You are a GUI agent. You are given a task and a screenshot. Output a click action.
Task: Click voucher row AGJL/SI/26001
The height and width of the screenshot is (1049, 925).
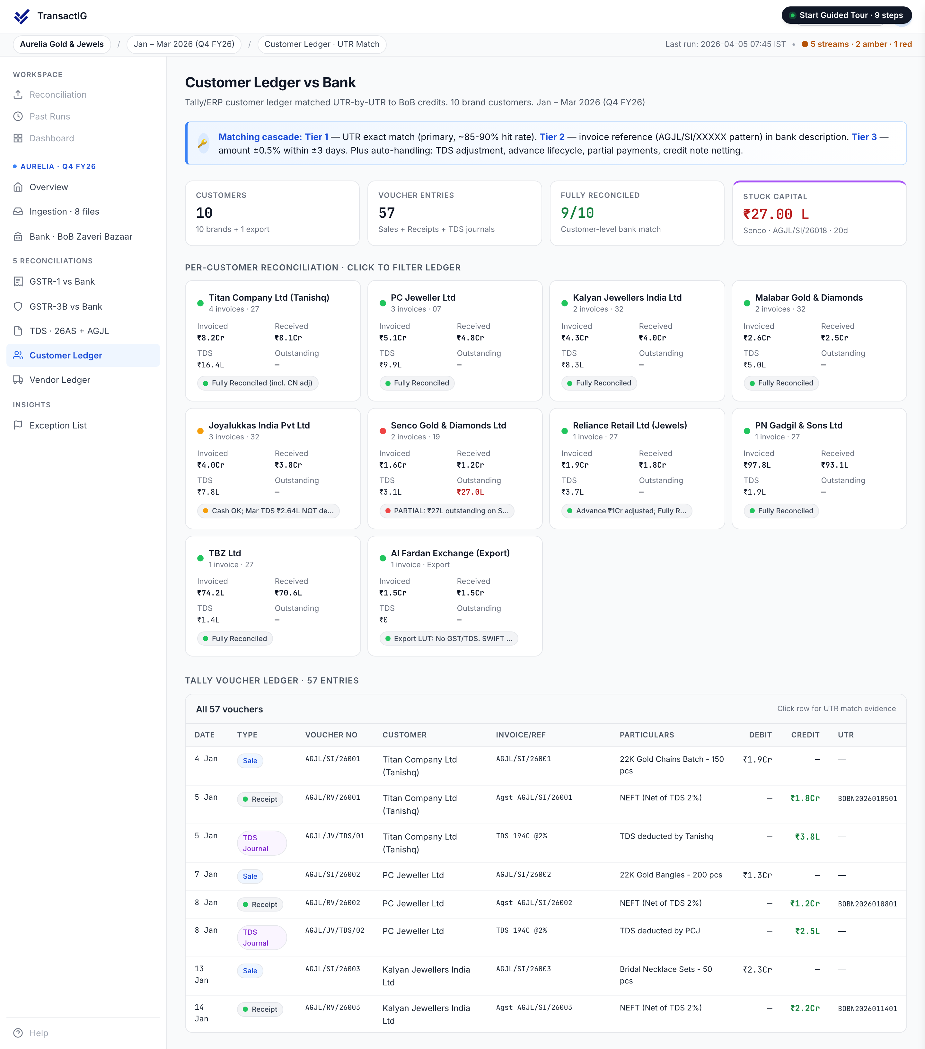(546, 766)
